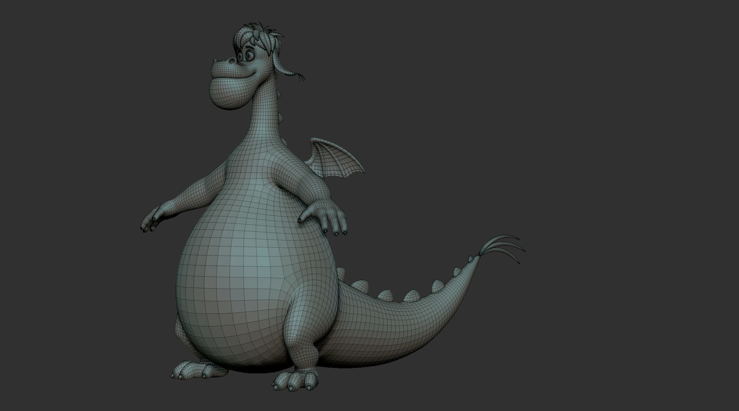Select the dragon's wing mesh
This screenshot has height=411, width=739.
334,158
